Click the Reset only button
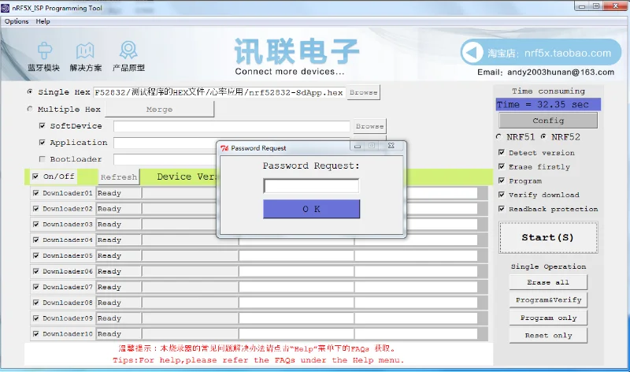Image resolution: width=630 pixels, height=372 pixels. [x=548, y=336]
